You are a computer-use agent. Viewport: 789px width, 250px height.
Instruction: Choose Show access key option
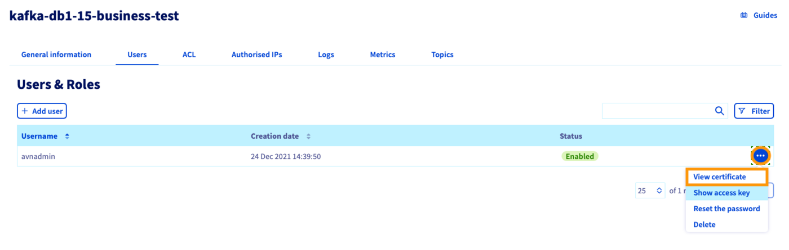pyautogui.click(x=726, y=193)
